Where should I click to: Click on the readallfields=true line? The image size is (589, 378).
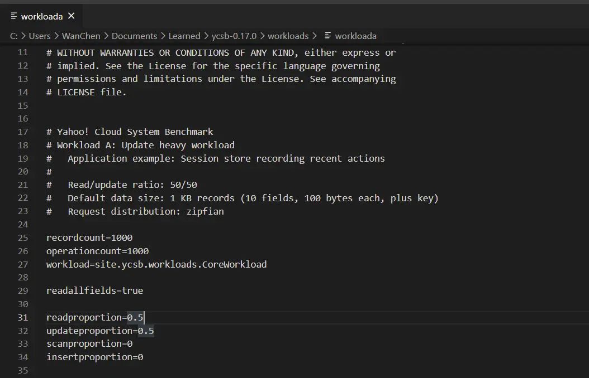coord(94,291)
